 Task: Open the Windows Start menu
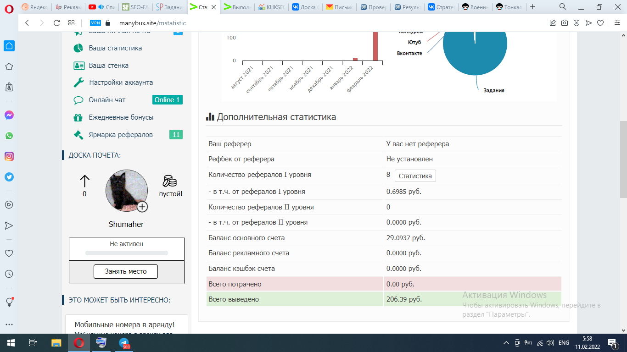point(11,342)
